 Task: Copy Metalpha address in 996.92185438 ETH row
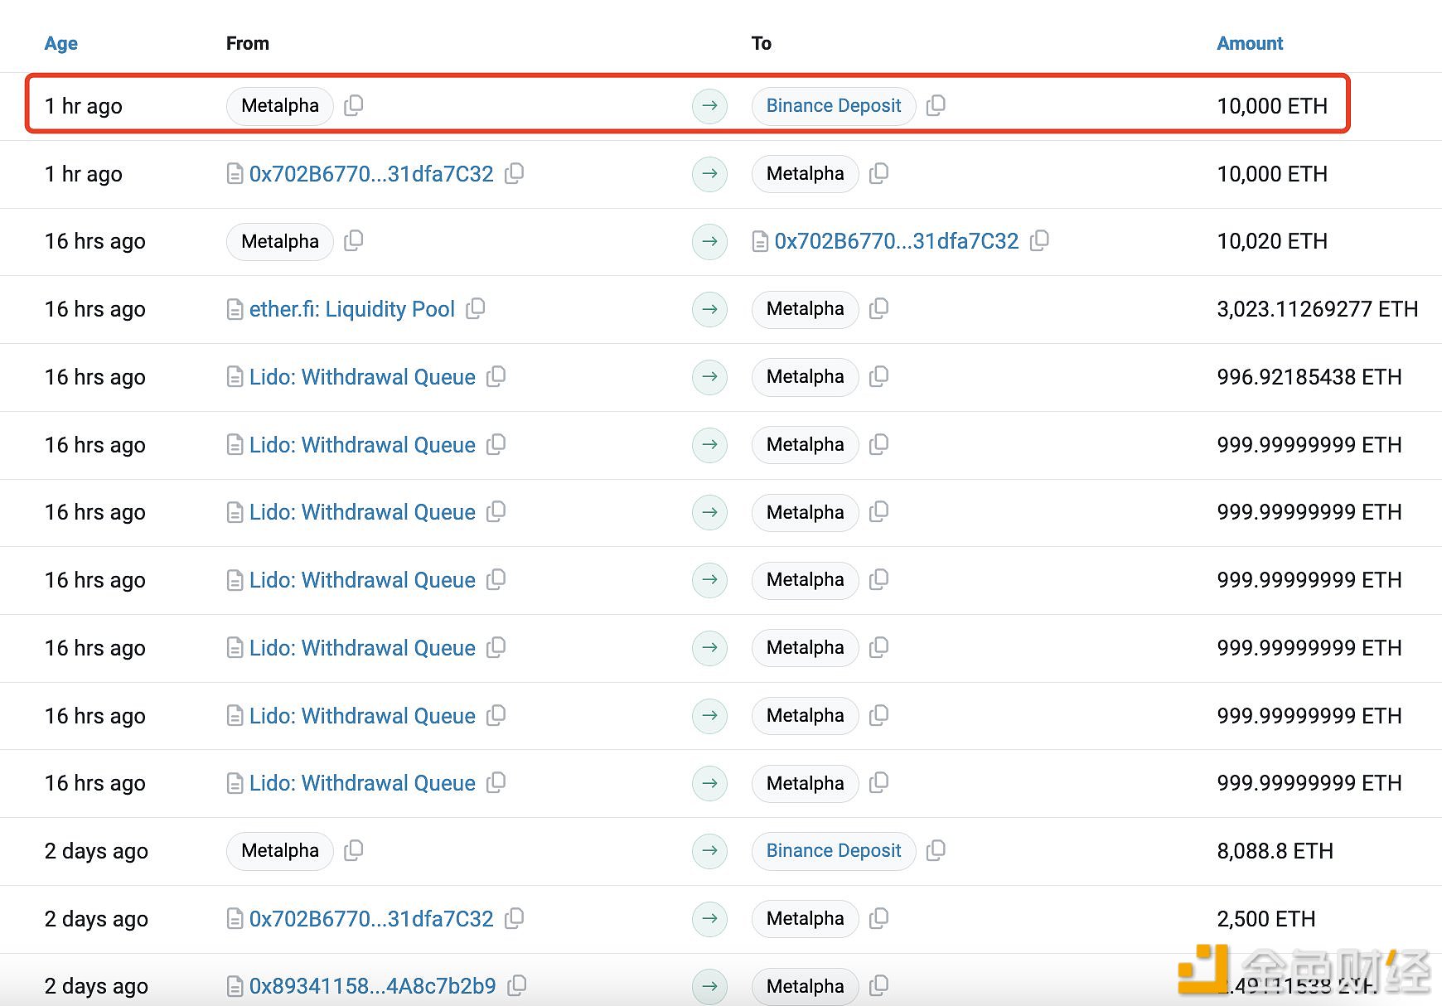pos(878,376)
